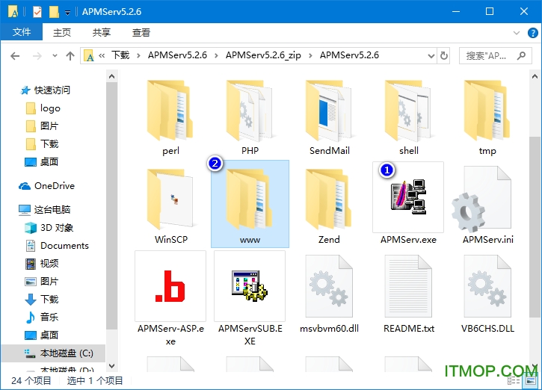Switch to the 主页 ribbon tab
This screenshot has width=542, height=390.
tap(62, 32)
